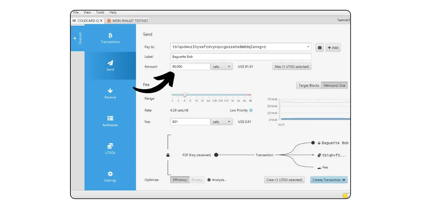
Task: Open the Amount unit sats dropdown
Action: 222,66
